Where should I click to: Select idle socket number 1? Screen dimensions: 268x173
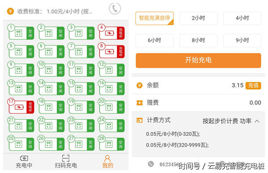click(21, 32)
